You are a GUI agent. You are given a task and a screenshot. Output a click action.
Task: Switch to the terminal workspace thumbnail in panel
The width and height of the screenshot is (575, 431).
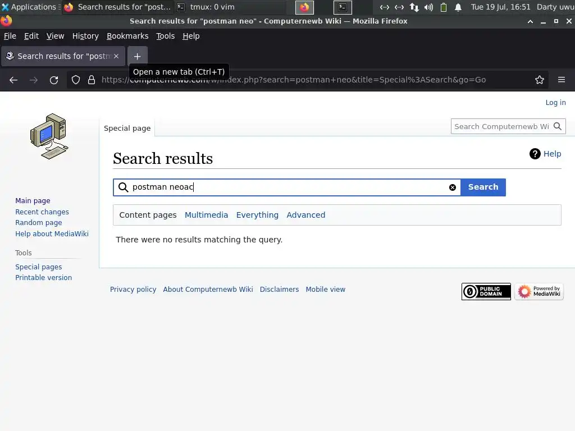point(343,7)
